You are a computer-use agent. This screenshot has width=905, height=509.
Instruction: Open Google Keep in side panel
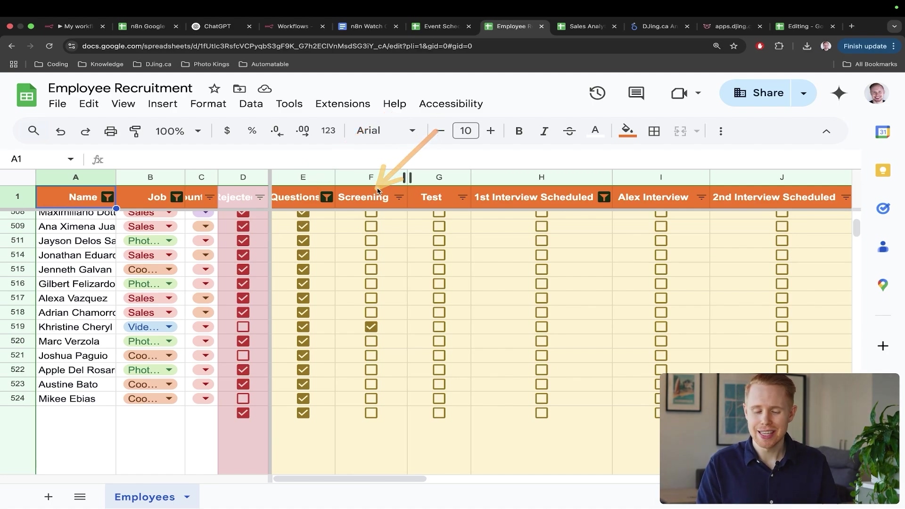point(882,170)
